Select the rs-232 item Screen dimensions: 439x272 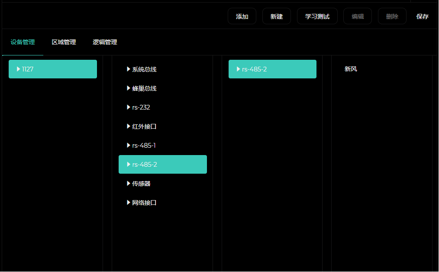point(163,107)
